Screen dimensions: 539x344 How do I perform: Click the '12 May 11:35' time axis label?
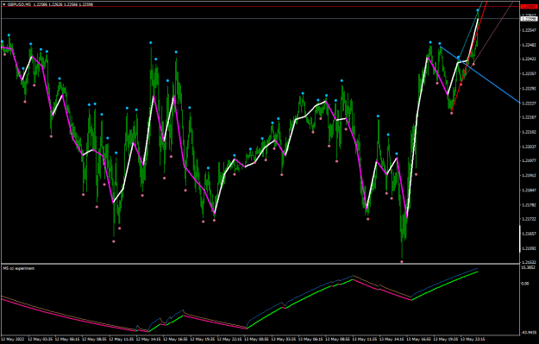coord(122,340)
